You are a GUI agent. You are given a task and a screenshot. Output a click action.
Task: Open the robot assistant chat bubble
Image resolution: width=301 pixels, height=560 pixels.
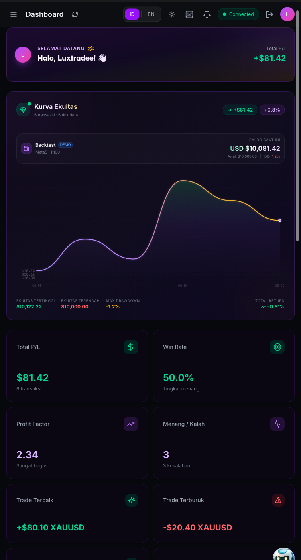(283, 554)
